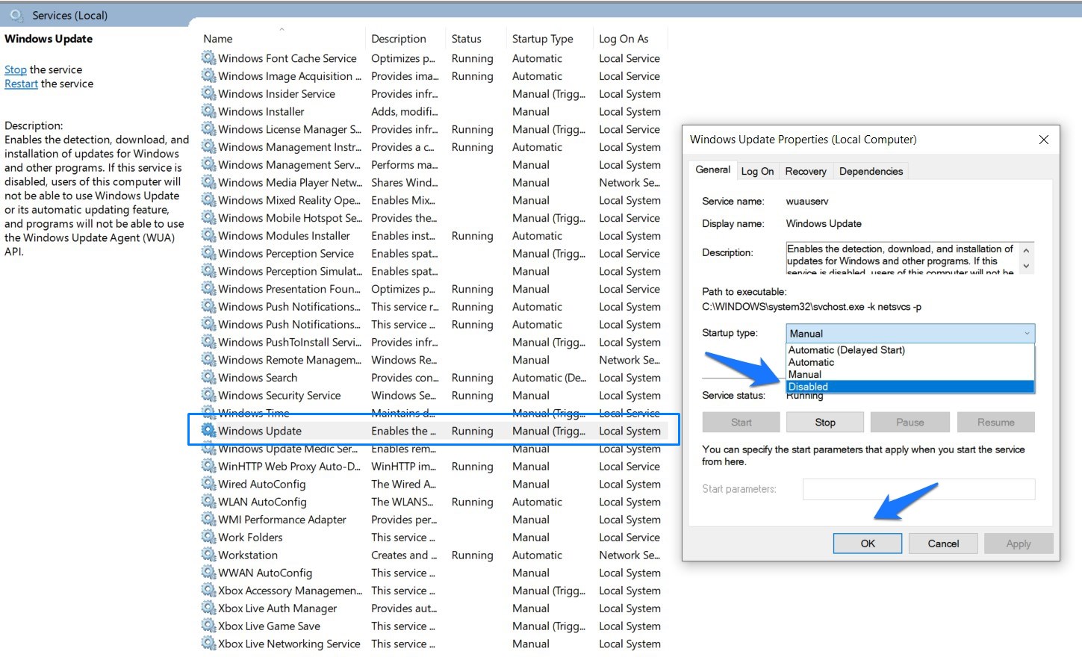
Task: Click the gear icon next to Windows Search
Action: 208,377
